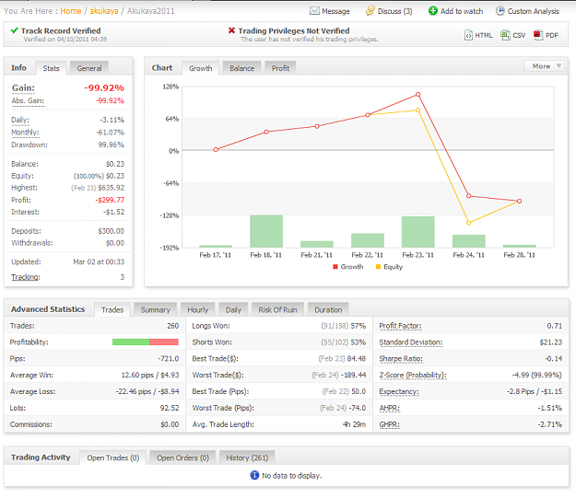Select the Open Orders (0) tab

click(x=182, y=457)
